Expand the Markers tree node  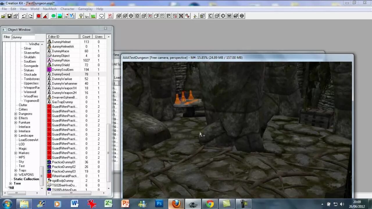coord(16,153)
